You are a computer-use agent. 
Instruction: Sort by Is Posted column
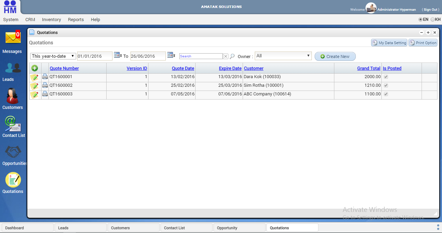click(392, 68)
